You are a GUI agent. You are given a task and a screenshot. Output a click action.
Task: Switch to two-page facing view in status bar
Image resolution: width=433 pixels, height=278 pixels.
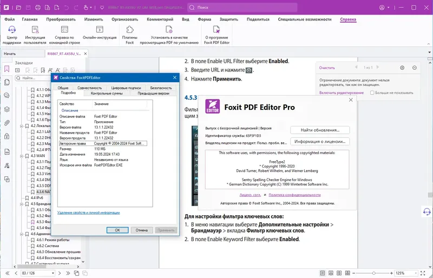[339, 273]
